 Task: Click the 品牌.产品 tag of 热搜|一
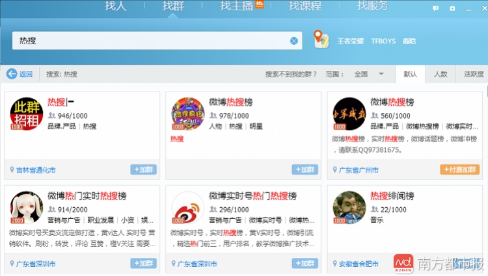pyautogui.click(x=61, y=126)
